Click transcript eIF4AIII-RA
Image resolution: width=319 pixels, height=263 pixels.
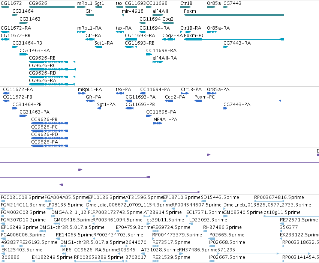[x=165, y=58]
